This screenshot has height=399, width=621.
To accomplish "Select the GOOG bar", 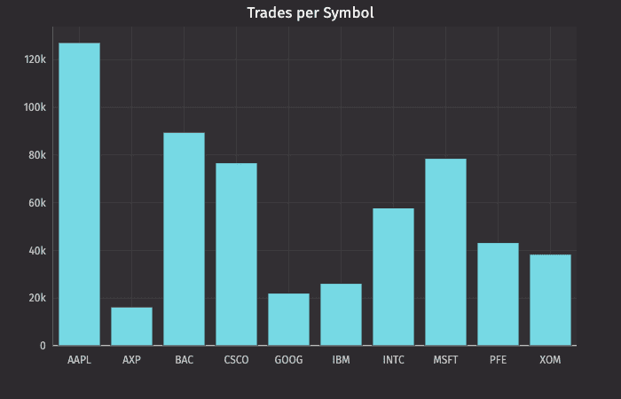I will click(x=288, y=319).
